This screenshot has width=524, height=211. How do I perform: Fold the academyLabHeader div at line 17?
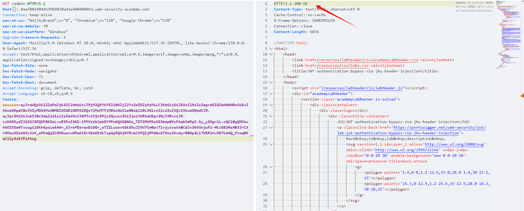point(271,94)
